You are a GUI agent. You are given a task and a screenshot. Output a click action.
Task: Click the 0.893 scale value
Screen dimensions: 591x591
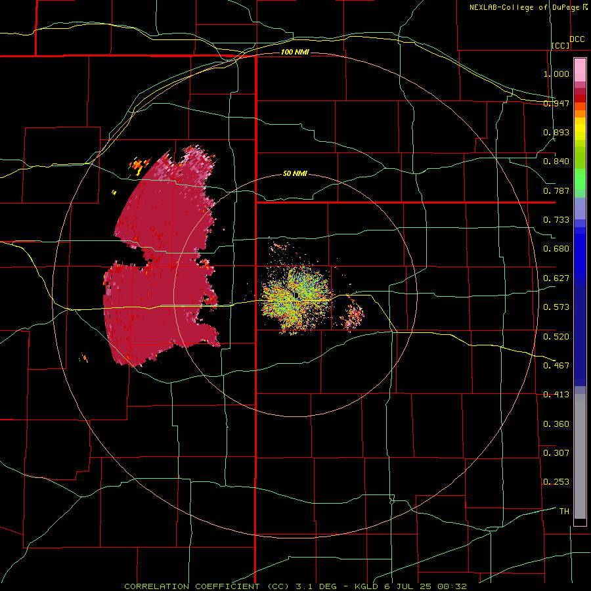click(x=556, y=132)
